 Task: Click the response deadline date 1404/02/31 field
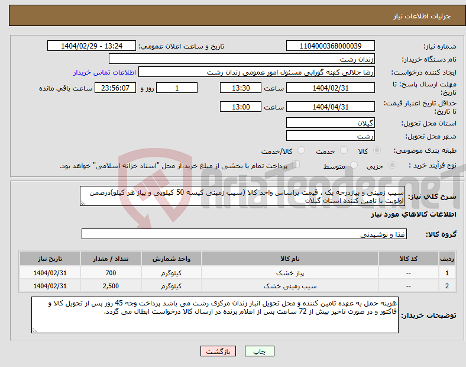pyautogui.click(x=331, y=88)
